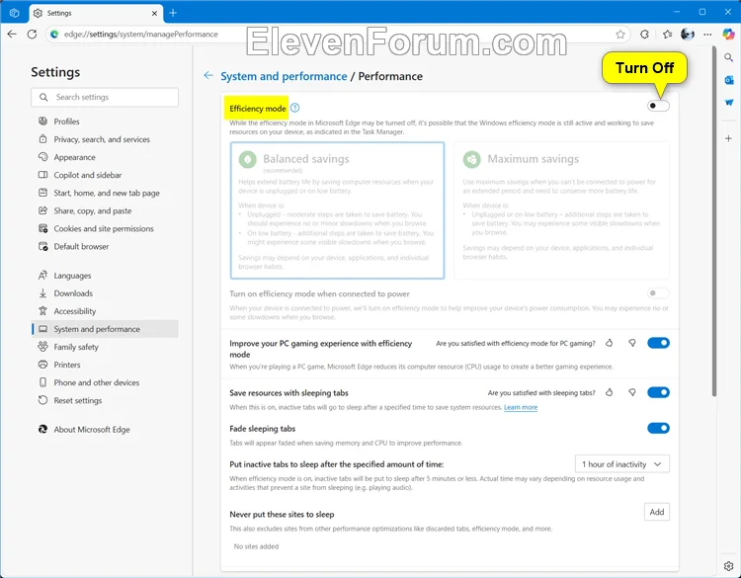This screenshot has width=741, height=578.
Task: Open Share, copy, and paste settings
Action: pos(105,210)
